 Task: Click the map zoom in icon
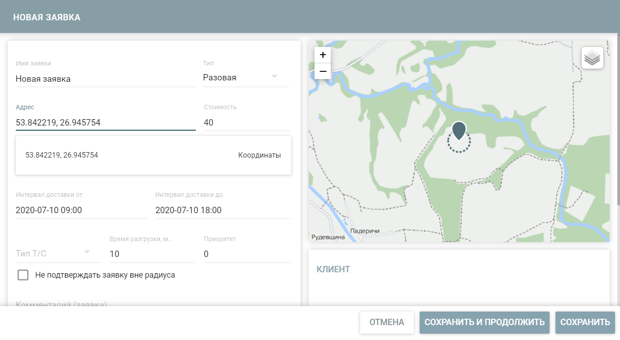(323, 54)
